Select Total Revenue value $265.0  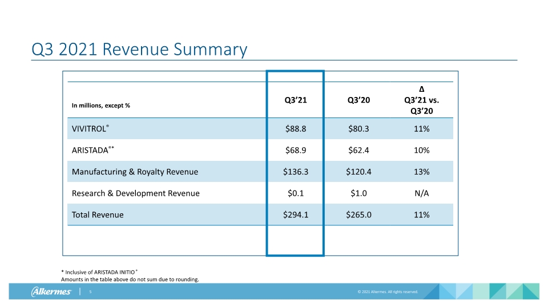click(x=358, y=215)
